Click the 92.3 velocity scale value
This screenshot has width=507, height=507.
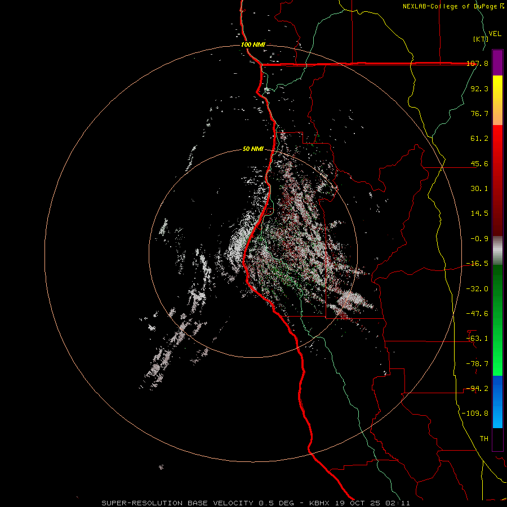click(x=479, y=88)
